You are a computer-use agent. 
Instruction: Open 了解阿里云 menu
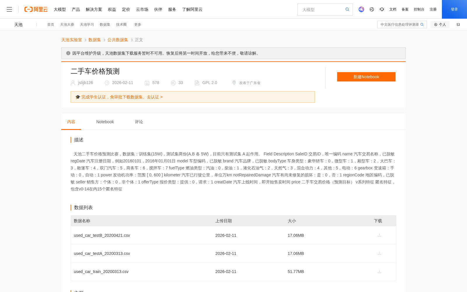192,9
